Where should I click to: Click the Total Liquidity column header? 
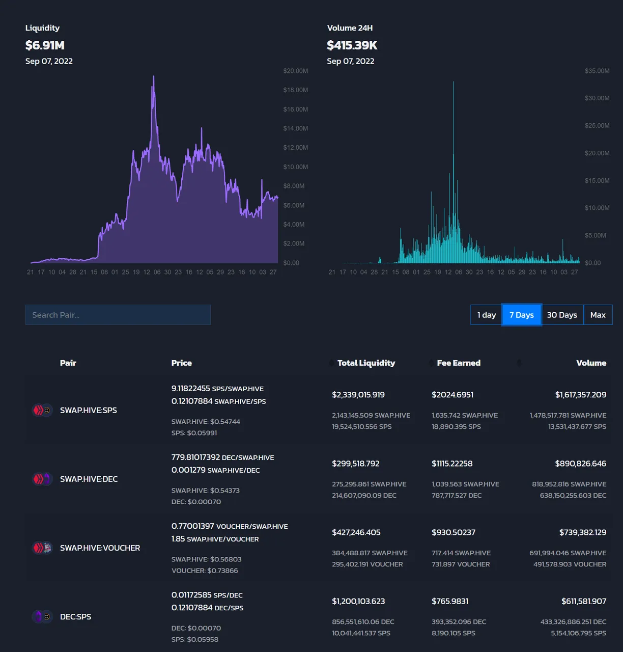point(366,363)
